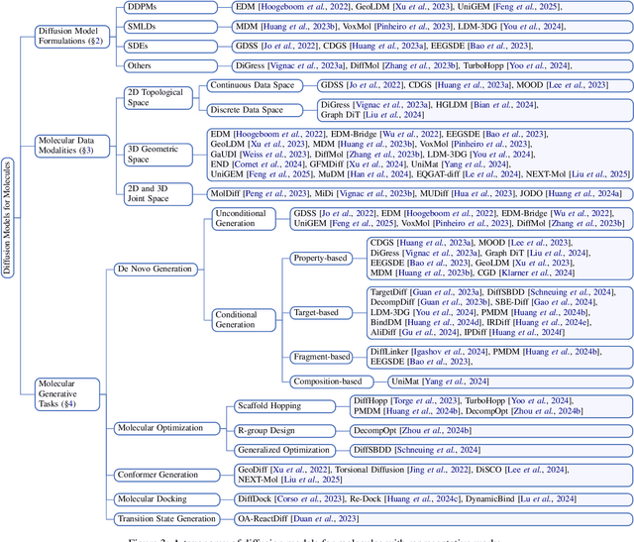Image resolution: width=634 pixels, height=542 pixels.
Task: Click the SDEs node
Action: [x=141, y=45]
